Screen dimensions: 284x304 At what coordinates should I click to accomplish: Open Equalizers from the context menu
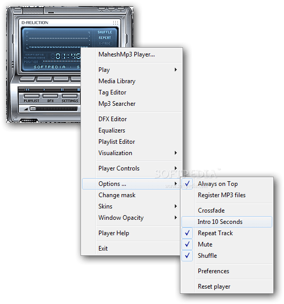click(x=132, y=130)
